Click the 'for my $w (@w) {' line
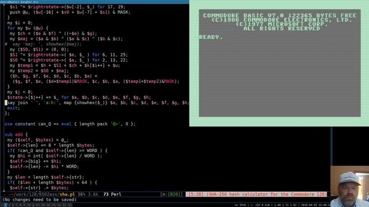 coord(28,28)
